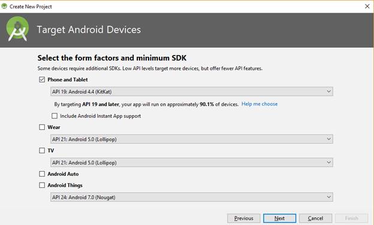Open the Help me choose link

tap(260, 104)
